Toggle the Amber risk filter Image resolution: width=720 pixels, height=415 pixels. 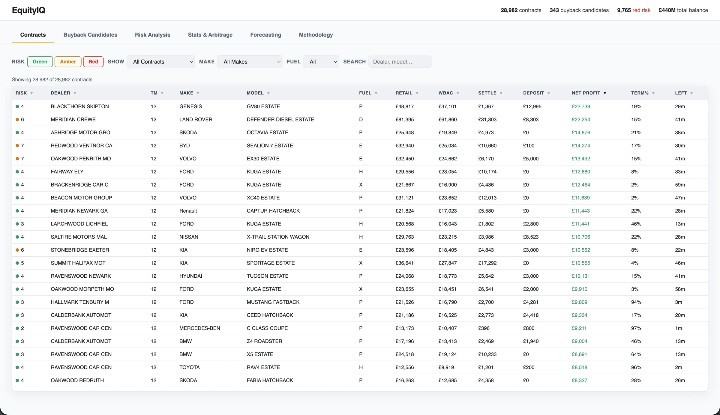coord(68,62)
